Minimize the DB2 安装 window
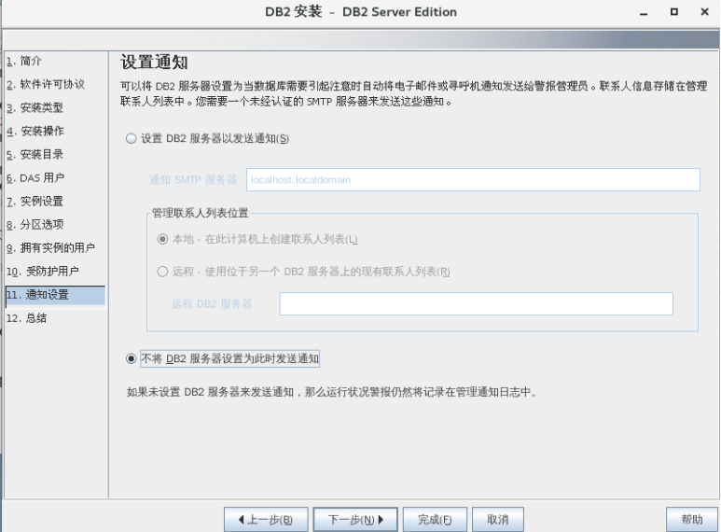The image size is (721, 532). coord(644,12)
